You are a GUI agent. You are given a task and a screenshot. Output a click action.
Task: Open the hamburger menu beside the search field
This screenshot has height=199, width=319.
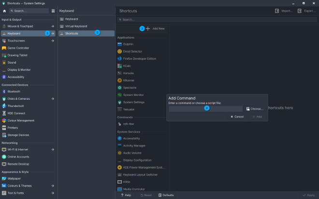53,11
